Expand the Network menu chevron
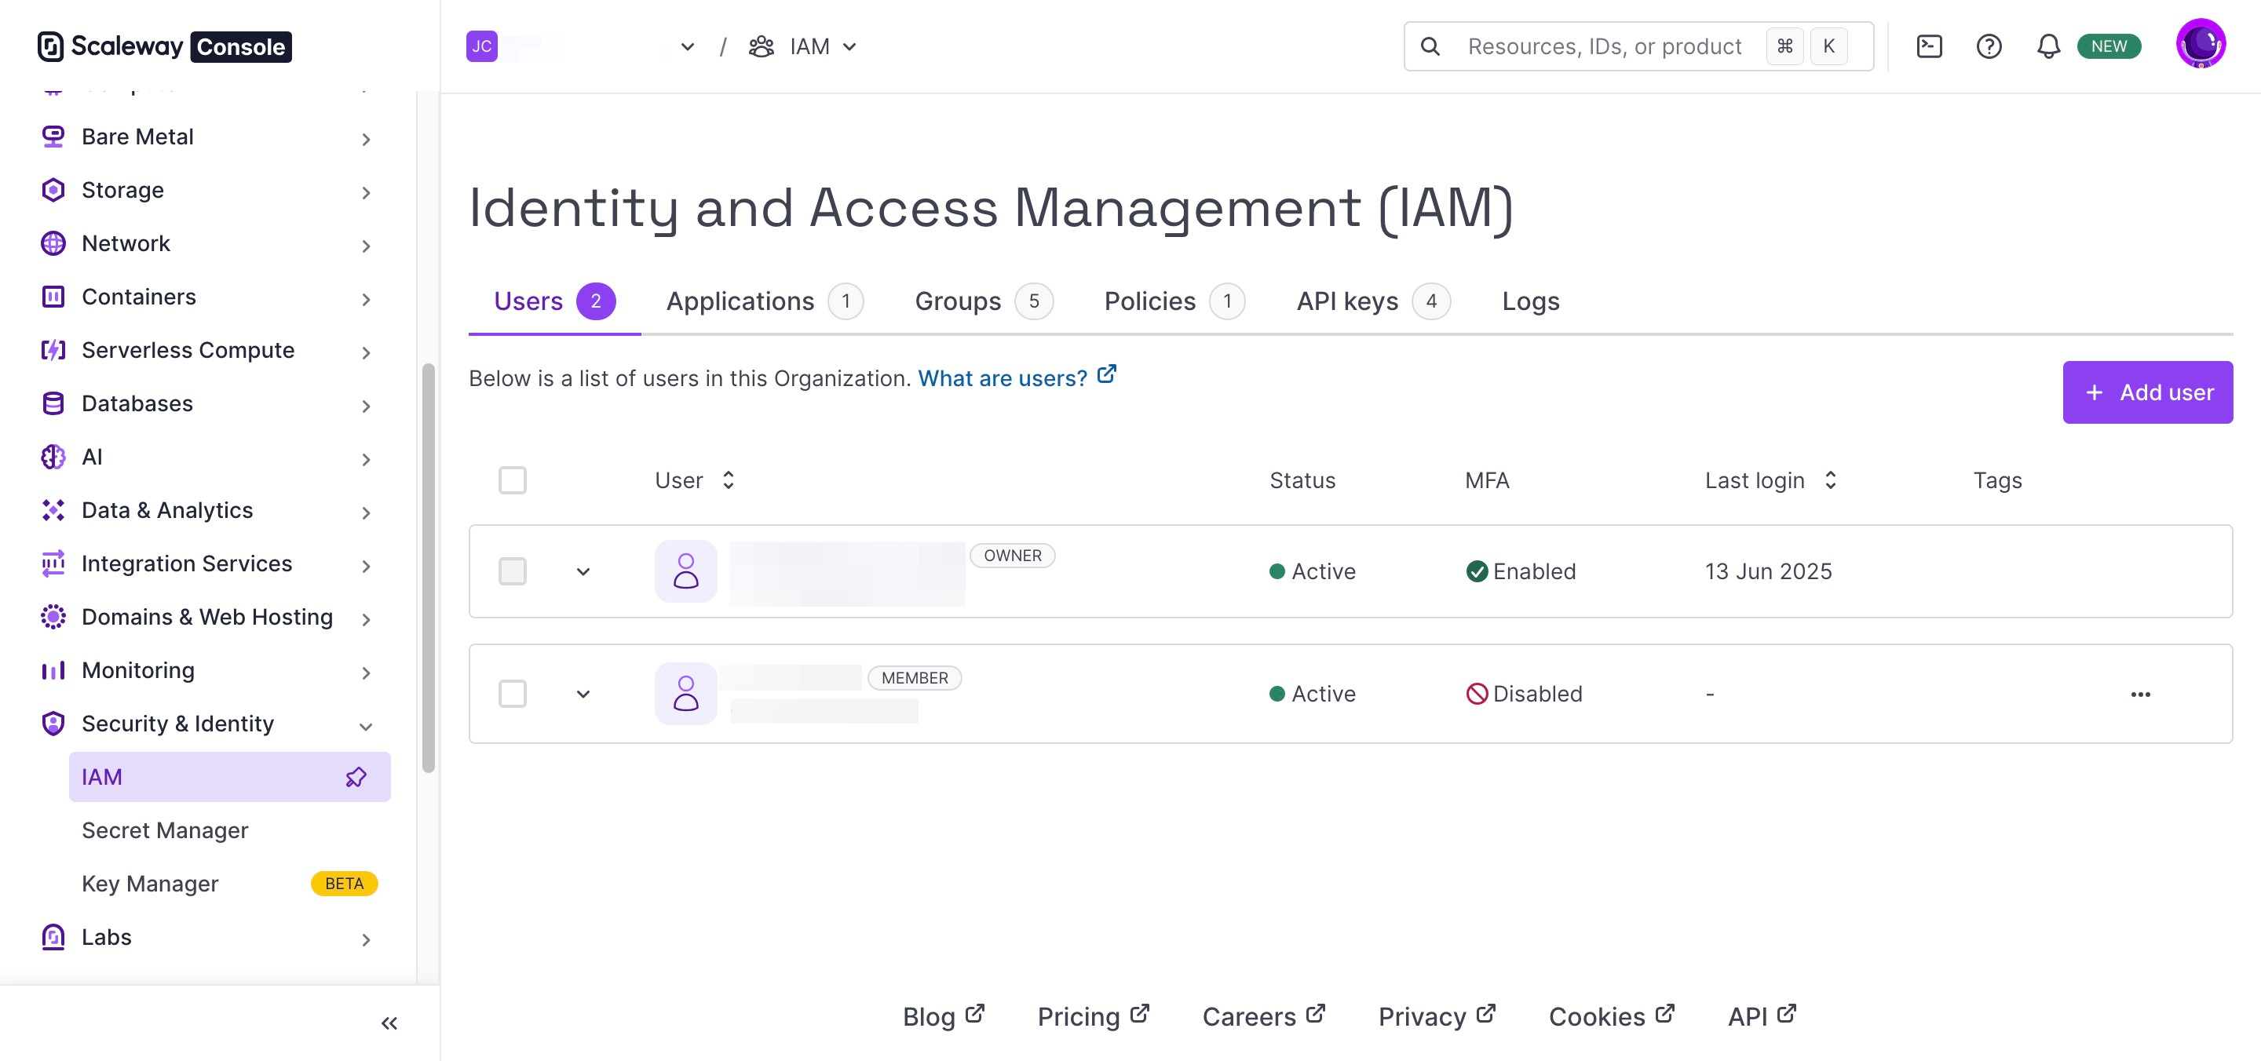 (366, 246)
